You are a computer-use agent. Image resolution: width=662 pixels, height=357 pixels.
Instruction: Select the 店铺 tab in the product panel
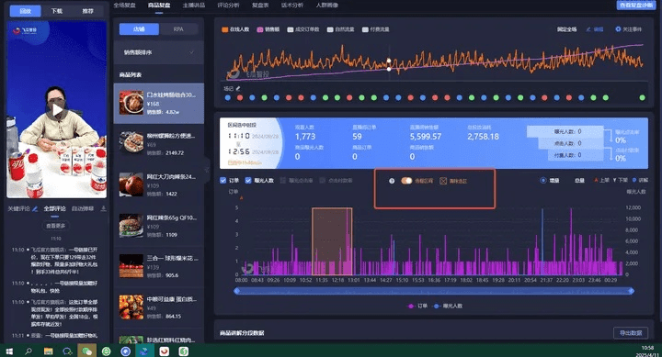click(x=139, y=29)
